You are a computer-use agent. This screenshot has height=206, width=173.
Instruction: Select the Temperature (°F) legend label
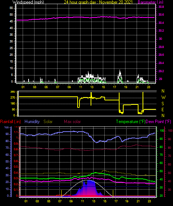[131, 122]
